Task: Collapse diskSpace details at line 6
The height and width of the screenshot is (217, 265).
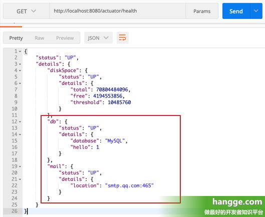Action: pyautogui.click(x=20, y=83)
